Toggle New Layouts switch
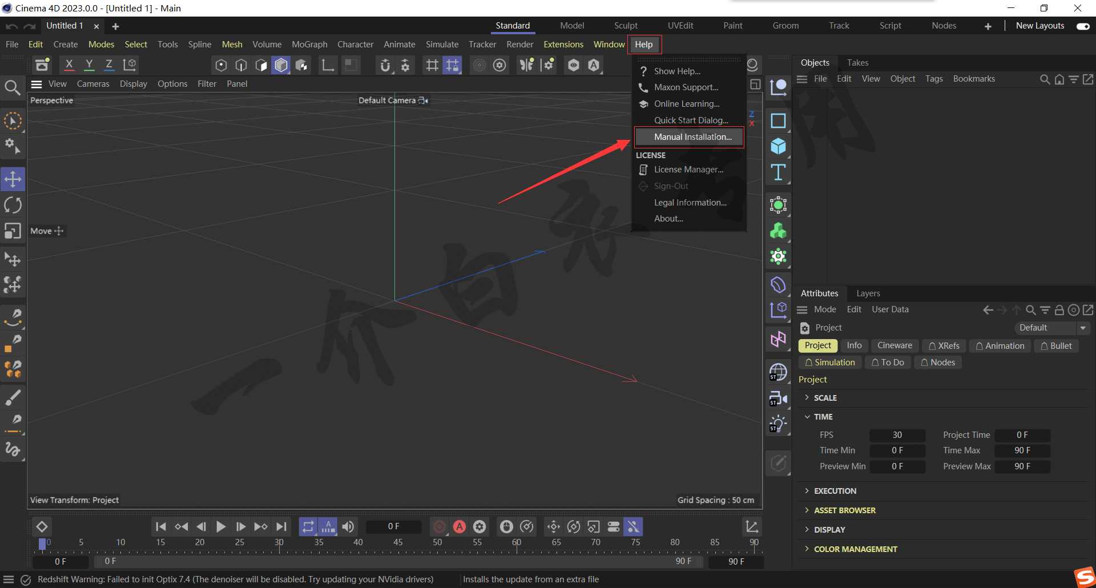 point(1083,26)
